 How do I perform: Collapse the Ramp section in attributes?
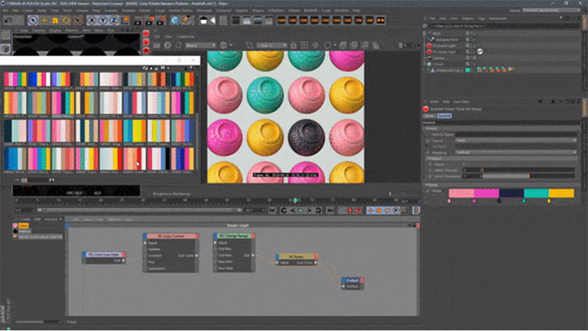[426, 185]
